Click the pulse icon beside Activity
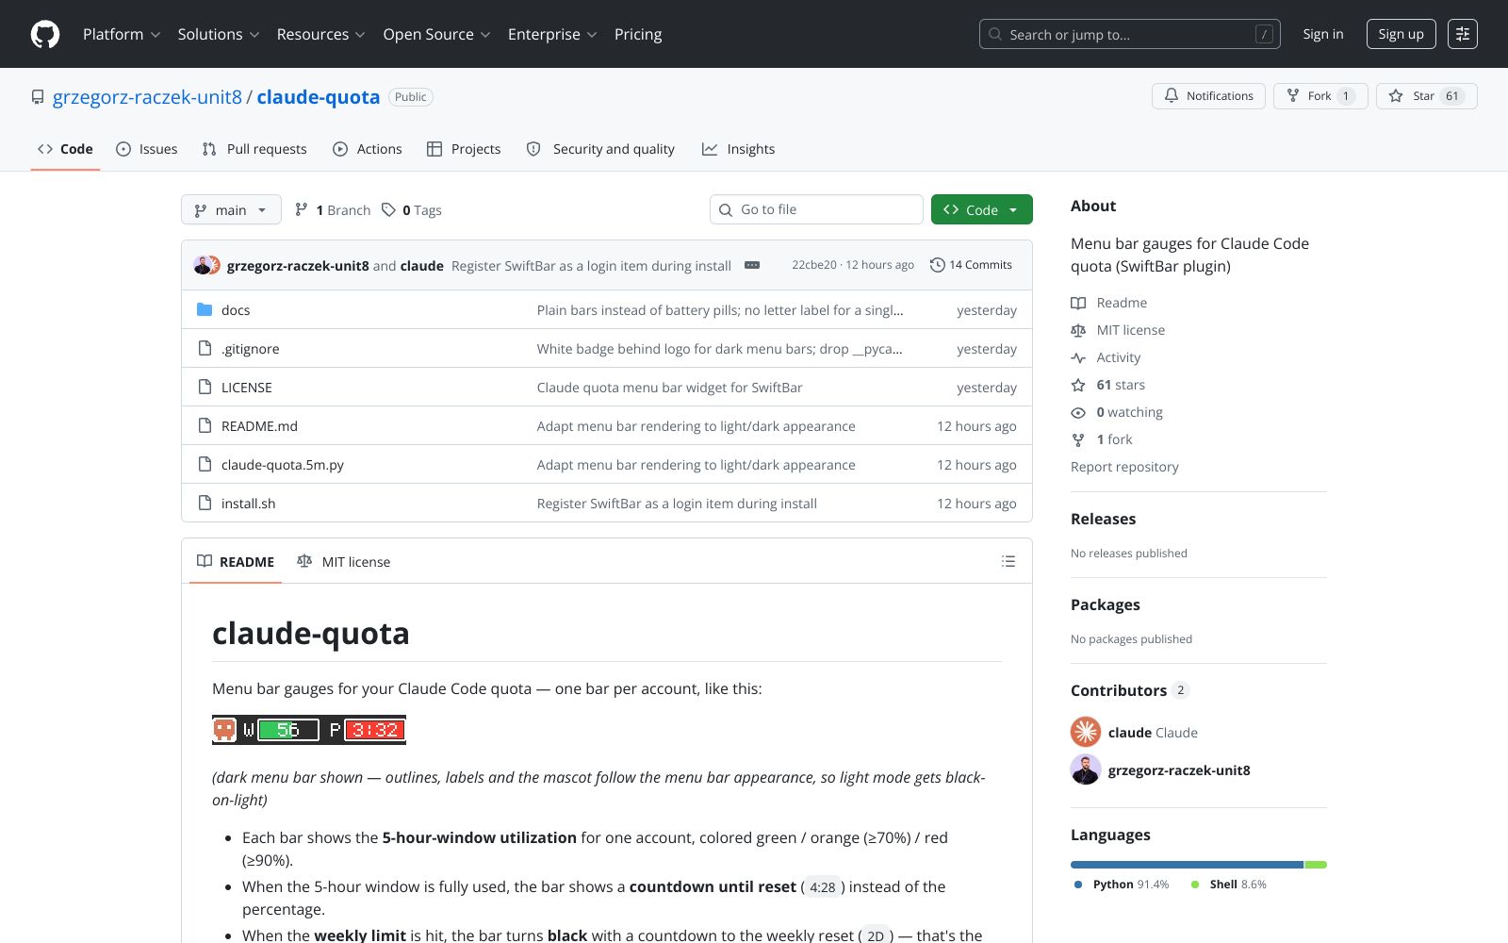 tap(1078, 357)
